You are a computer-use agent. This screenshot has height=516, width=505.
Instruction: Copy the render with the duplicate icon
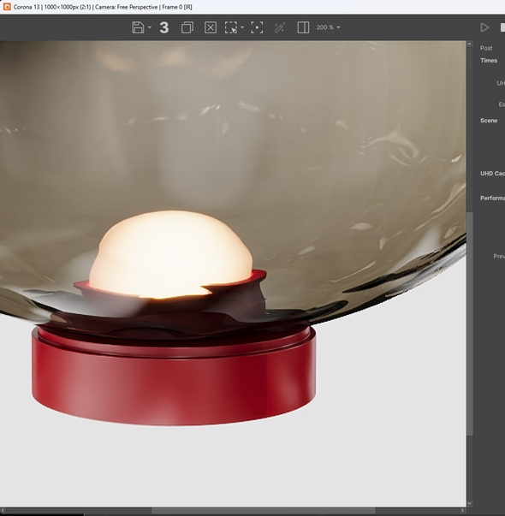coord(187,27)
